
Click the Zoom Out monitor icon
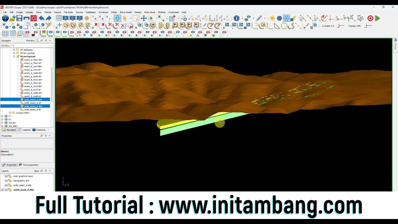point(72,18)
